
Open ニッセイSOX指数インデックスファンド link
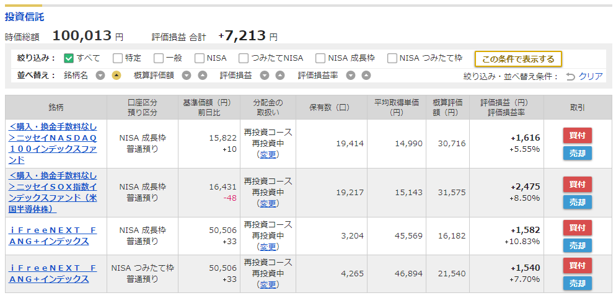pyautogui.click(x=52, y=193)
